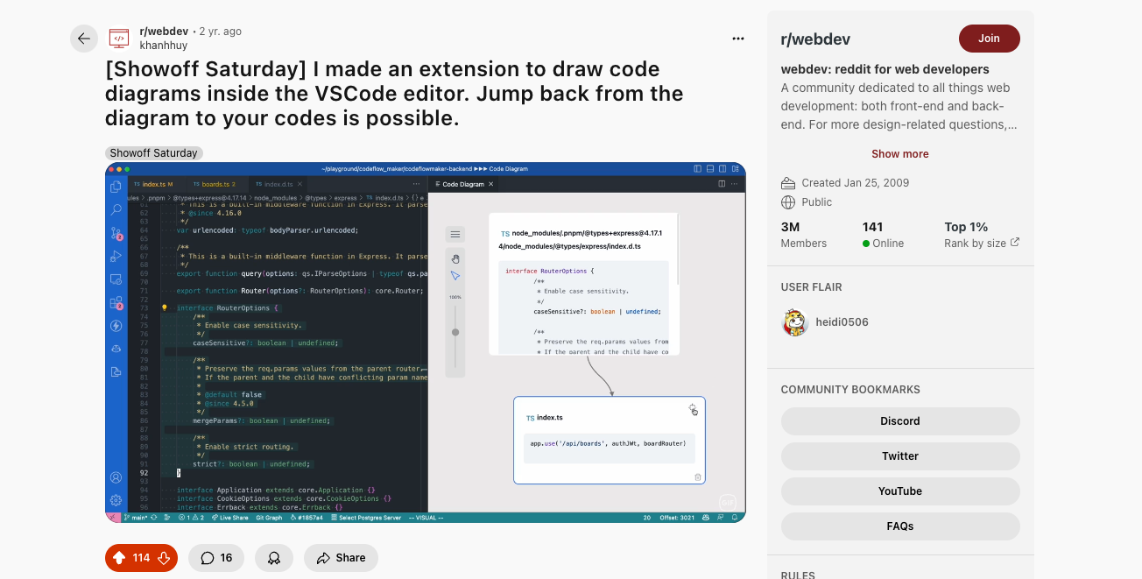In VSCode image, click Select Postgres Server status
Screen dimensions: 1142x579
tap(366, 518)
